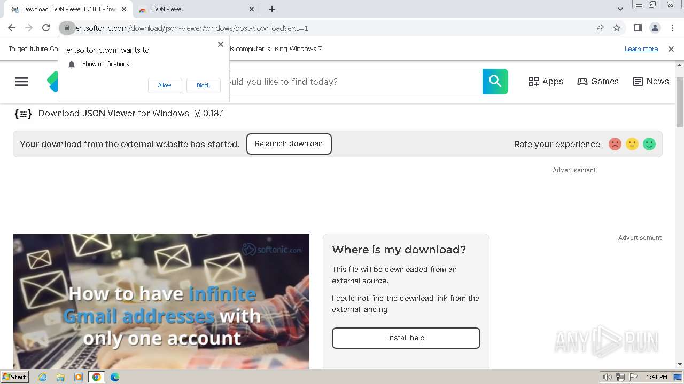Click the JSON Viewer app logo

(x=23, y=114)
